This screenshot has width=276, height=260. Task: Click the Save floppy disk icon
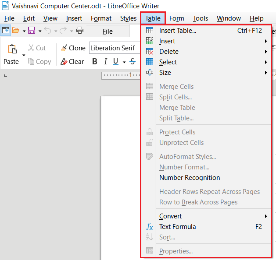[x=32, y=30]
